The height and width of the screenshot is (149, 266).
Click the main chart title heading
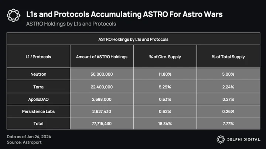(x=125, y=14)
